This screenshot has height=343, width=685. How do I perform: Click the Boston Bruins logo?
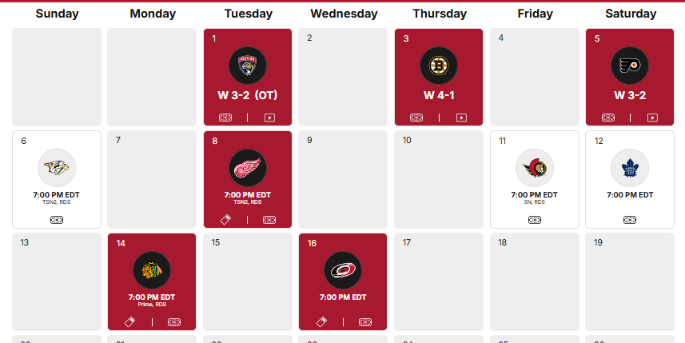pyautogui.click(x=439, y=66)
